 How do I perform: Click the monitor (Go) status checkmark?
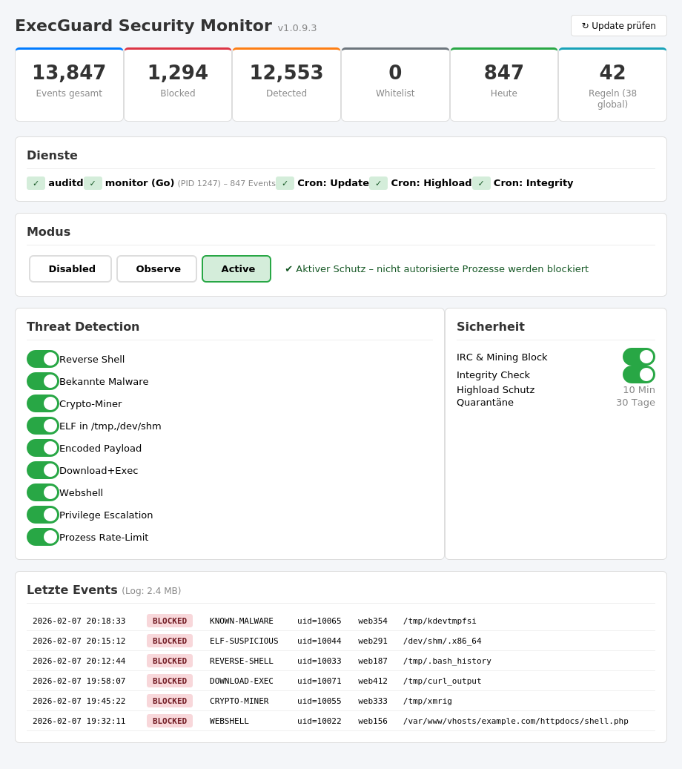93,183
